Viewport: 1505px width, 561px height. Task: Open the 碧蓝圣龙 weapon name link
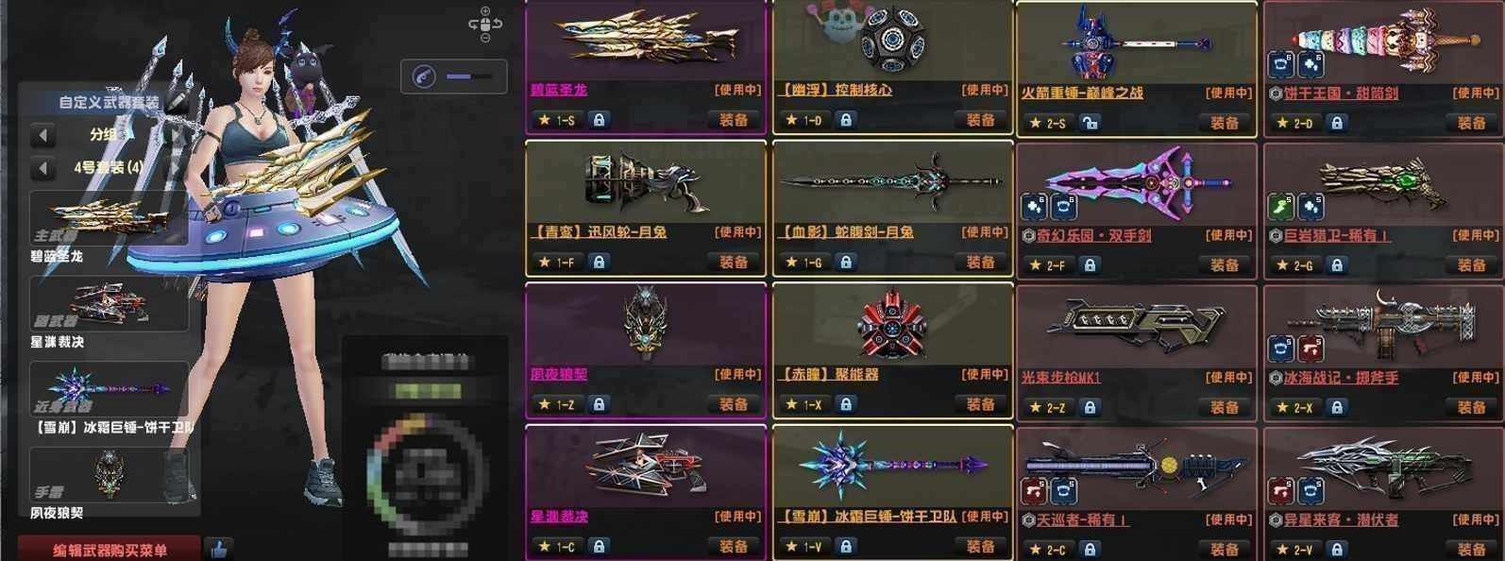[x=559, y=90]
